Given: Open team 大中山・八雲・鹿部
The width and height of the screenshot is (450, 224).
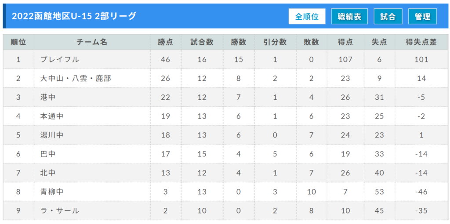Looking at the screenshot, I should point(76,78).
